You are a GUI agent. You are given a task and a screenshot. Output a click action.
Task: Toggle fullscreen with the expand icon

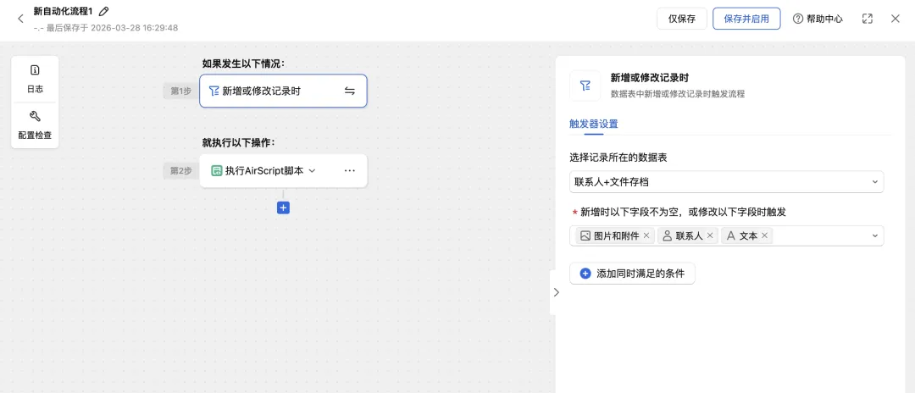coord(868,19)
